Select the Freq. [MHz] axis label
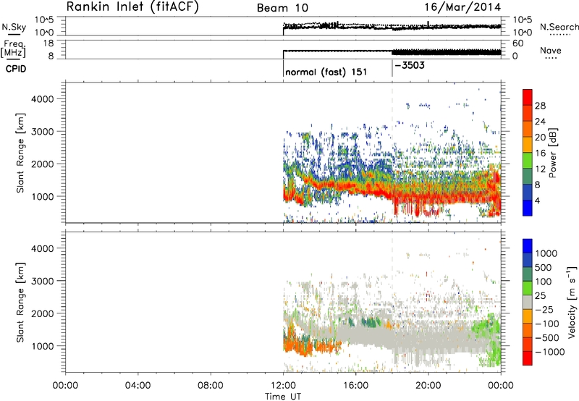Screen dimensions: 579x401 [14, 49]
